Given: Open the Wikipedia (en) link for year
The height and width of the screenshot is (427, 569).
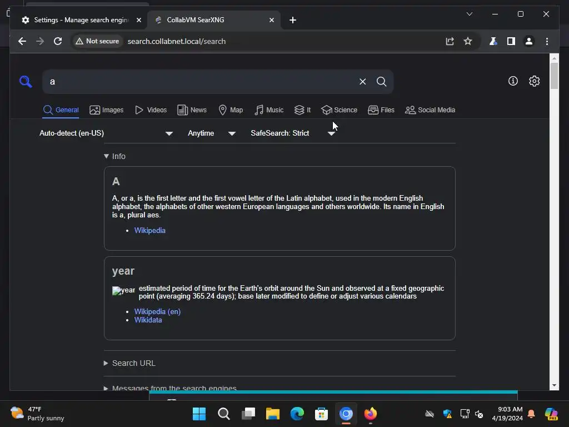Looking at the screenshot, I should (x=157, y=311).
